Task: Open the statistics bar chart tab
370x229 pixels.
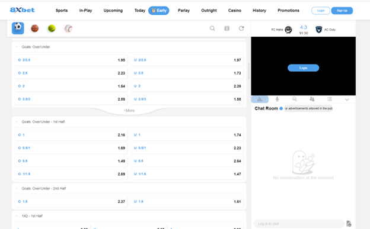Action: (260, 99)
